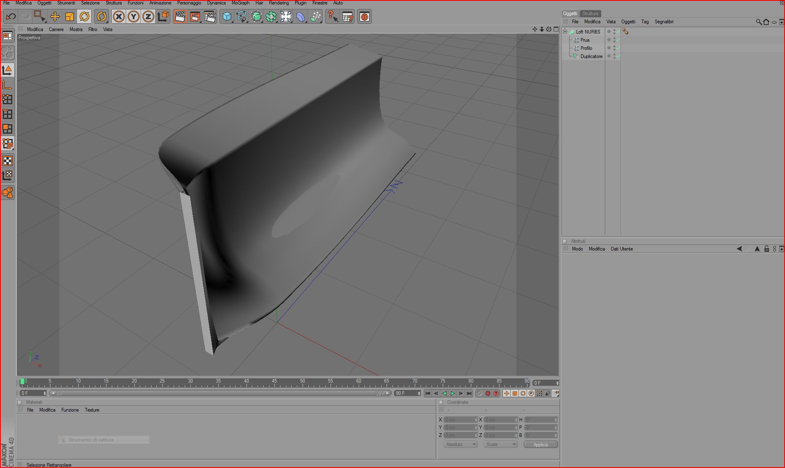Click the Undo arrow in the toolbar

pos(11,16)
